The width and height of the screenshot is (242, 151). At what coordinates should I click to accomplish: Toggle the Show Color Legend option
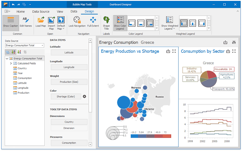click(120, 22)
